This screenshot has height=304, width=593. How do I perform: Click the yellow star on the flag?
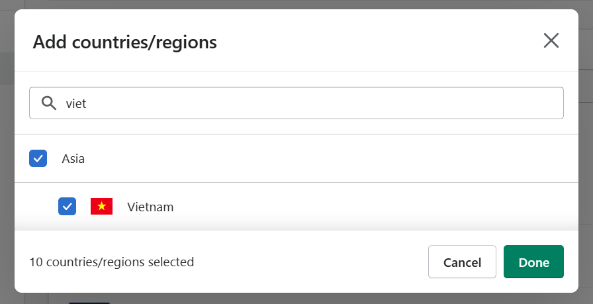101,206
